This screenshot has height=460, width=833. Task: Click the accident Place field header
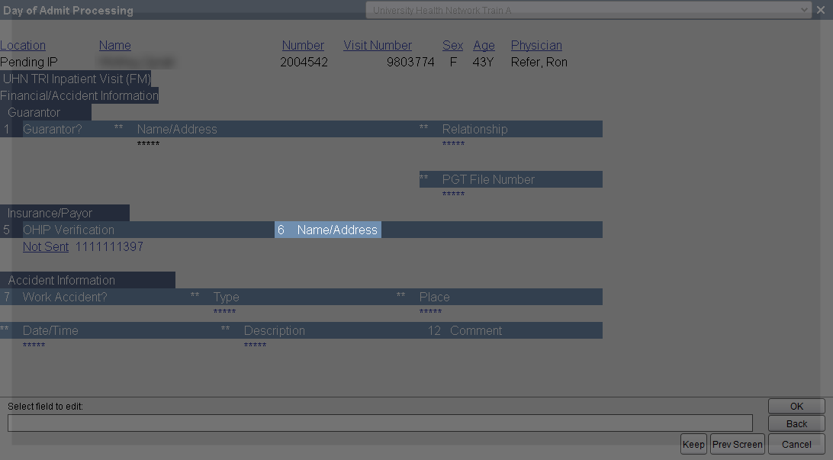click(x=435, y=297)
